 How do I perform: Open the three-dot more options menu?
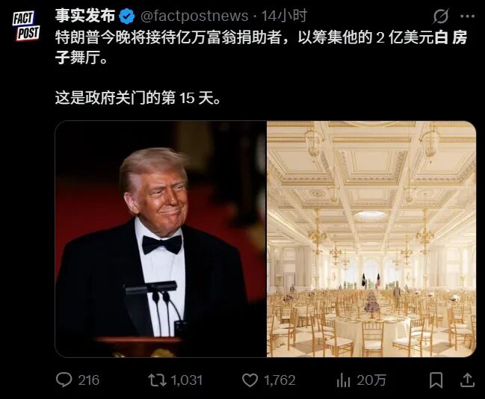(467, 16)
